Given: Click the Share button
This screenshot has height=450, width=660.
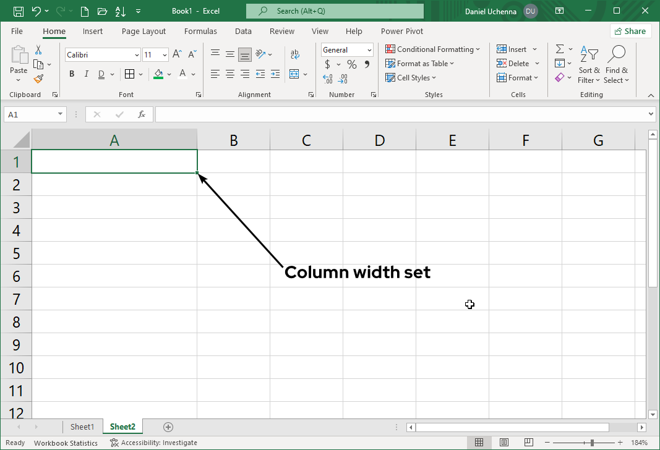Looking at the screenshot, I should point(630,30).
